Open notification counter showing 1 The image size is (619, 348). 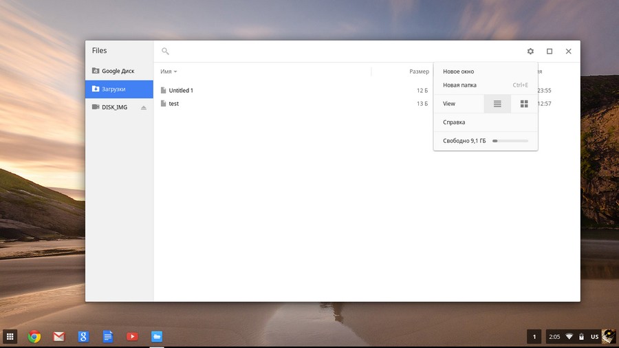534,336
